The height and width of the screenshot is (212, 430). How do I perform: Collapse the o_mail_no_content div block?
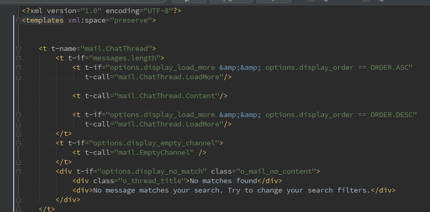19,172
